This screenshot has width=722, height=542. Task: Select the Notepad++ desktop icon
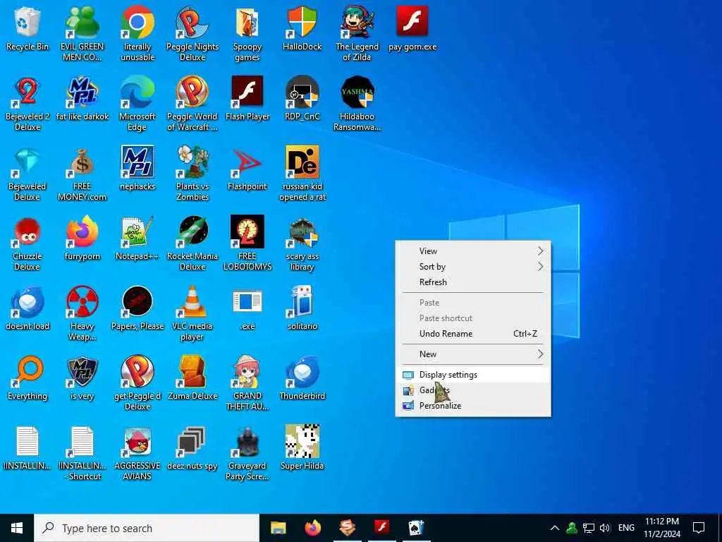pyautogui.click(x=137, y=239)
